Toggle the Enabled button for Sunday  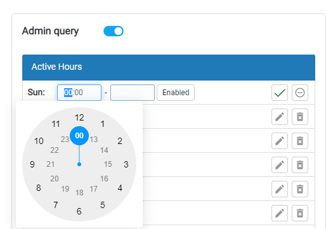(x=176, y=93)
